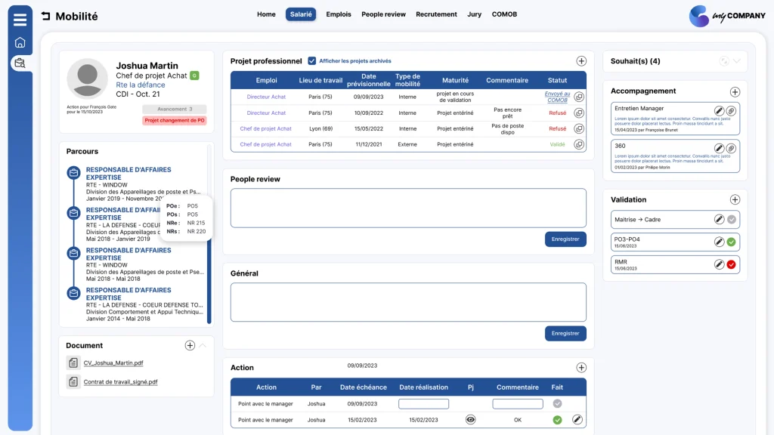
Task: Open the hamburger menu in the sidebar
Action: coord(20,19)
